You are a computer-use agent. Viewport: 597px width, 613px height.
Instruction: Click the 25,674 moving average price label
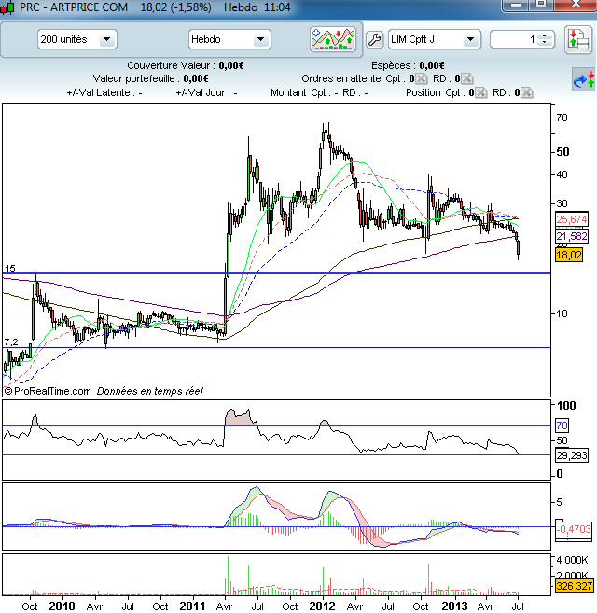572,219
